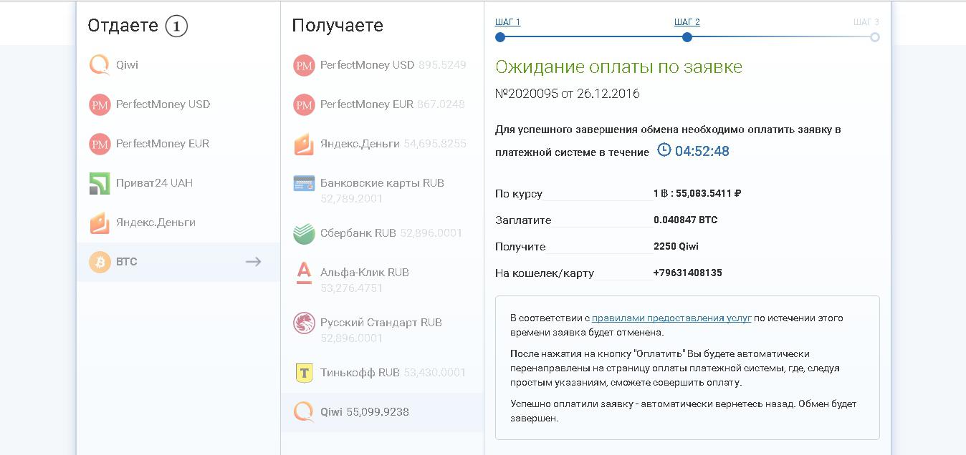Choose PerfectMoney USD in Отдаете list
This screenshot has width=966, height=455.
(x=178, y=104)
